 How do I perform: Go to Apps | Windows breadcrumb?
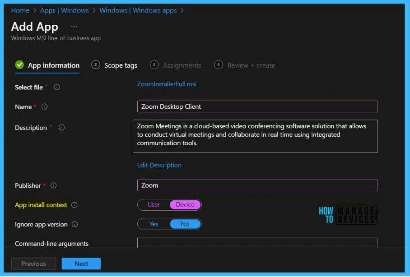[64, 10]
